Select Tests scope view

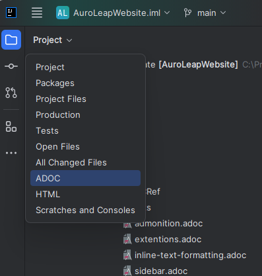tap(85, 131)
